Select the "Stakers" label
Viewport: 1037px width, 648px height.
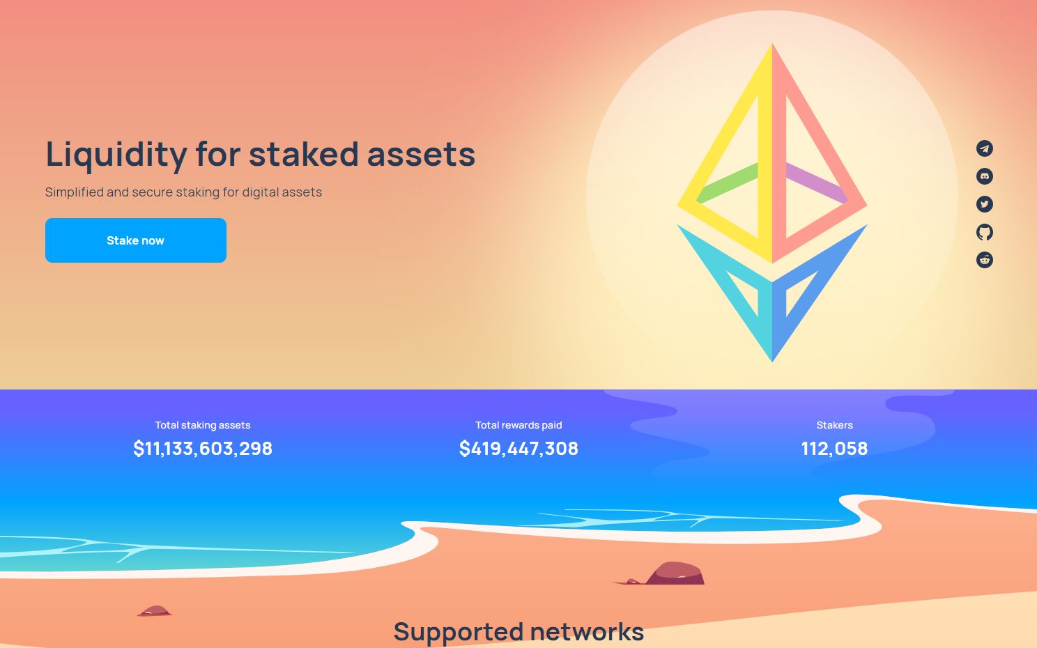pyautogui.click(x=834, y=425)
